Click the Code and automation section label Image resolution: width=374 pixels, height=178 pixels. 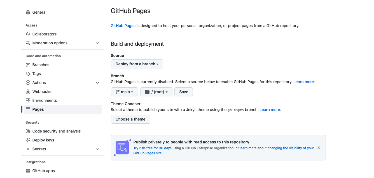[43, 56]
